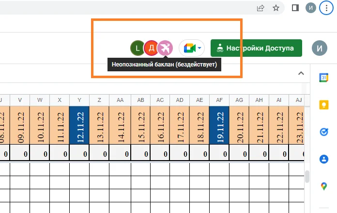Open Google Maps in side panel

pyautogui.click(x=323, y=186)
